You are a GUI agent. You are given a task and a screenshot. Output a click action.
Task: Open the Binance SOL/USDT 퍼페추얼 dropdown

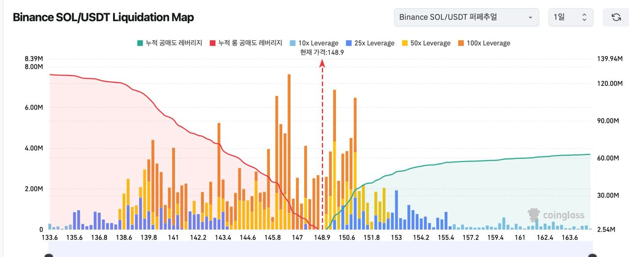[x=466, y=17]
